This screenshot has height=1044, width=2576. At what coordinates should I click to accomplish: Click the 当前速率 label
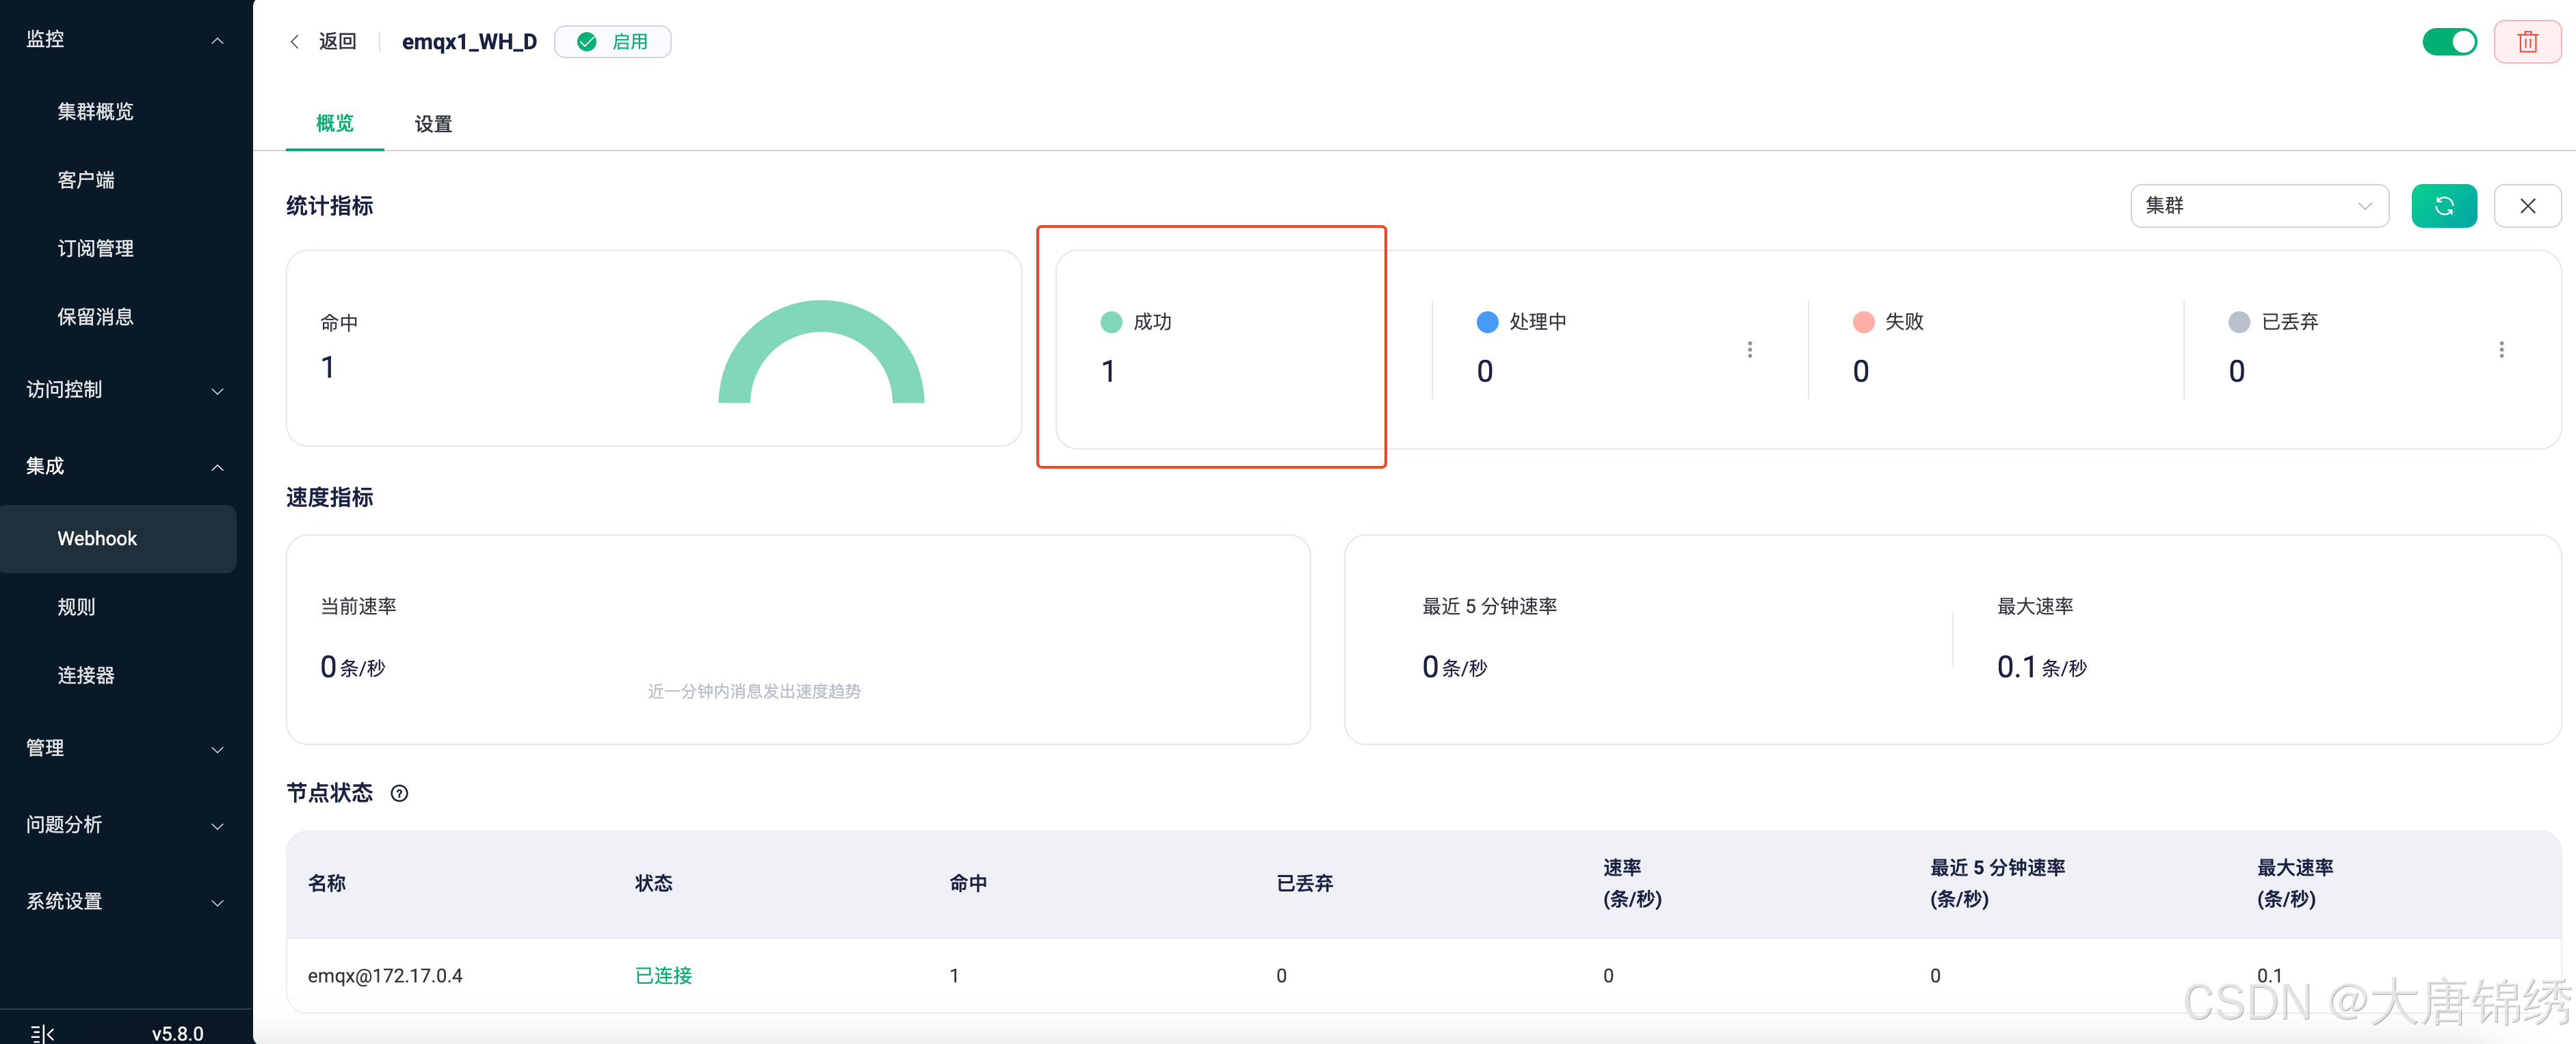point(358,607)
